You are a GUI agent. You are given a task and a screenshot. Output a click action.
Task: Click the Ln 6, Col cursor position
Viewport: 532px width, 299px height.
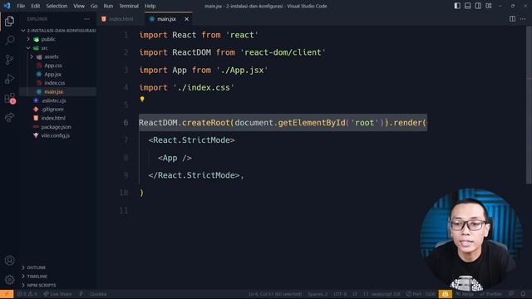coord(275,294)
